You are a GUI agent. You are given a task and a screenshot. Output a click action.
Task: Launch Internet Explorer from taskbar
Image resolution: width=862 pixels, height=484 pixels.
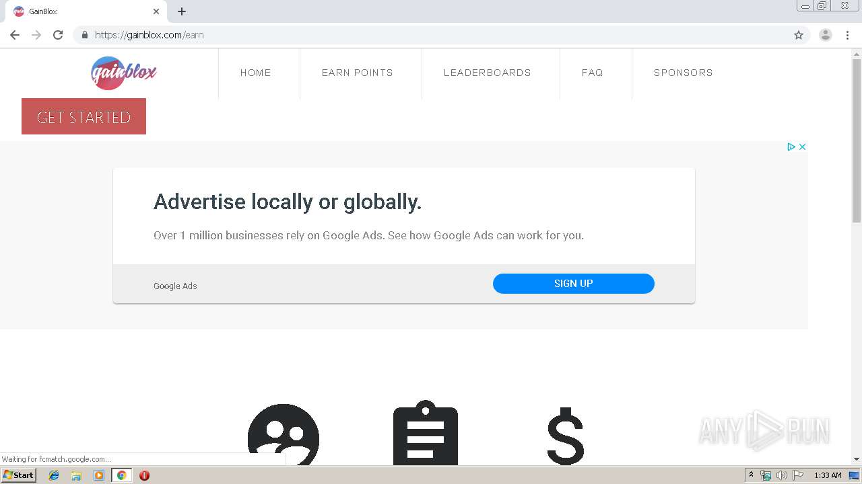coord(54,475)
